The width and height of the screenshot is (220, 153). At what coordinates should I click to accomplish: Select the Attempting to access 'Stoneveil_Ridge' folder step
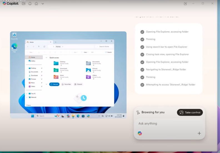[170, 85]
